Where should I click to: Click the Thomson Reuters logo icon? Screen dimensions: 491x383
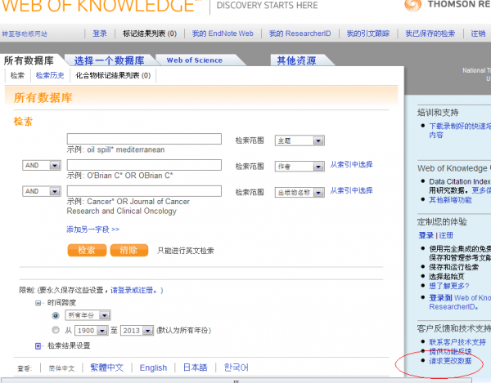click(x=412, y=5)
